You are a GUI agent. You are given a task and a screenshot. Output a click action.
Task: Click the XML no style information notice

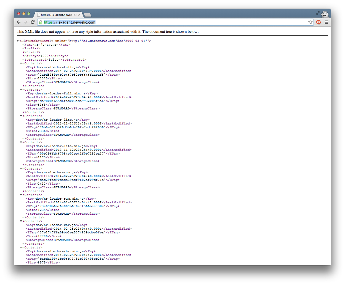tap(108, 32)
